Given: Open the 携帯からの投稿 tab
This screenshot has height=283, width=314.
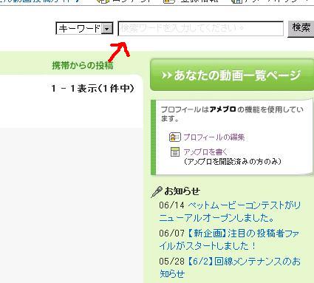Looking at the screenshot, I should coord(83,66).
